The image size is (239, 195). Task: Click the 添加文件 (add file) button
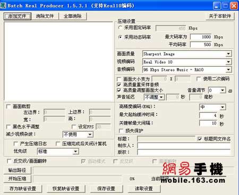click(x=18, y=16)
